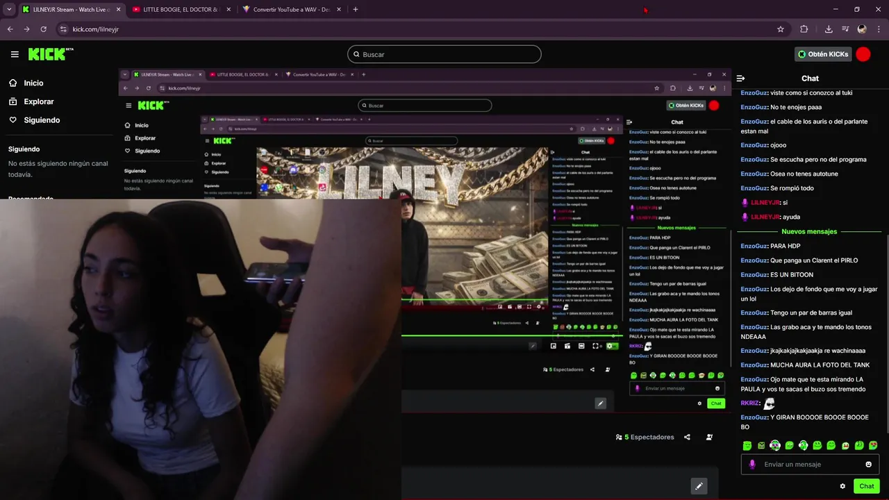This screenshot has height=500, width=889.
Task: Open browser profile avatar
Action: click(x=862, y=29)
